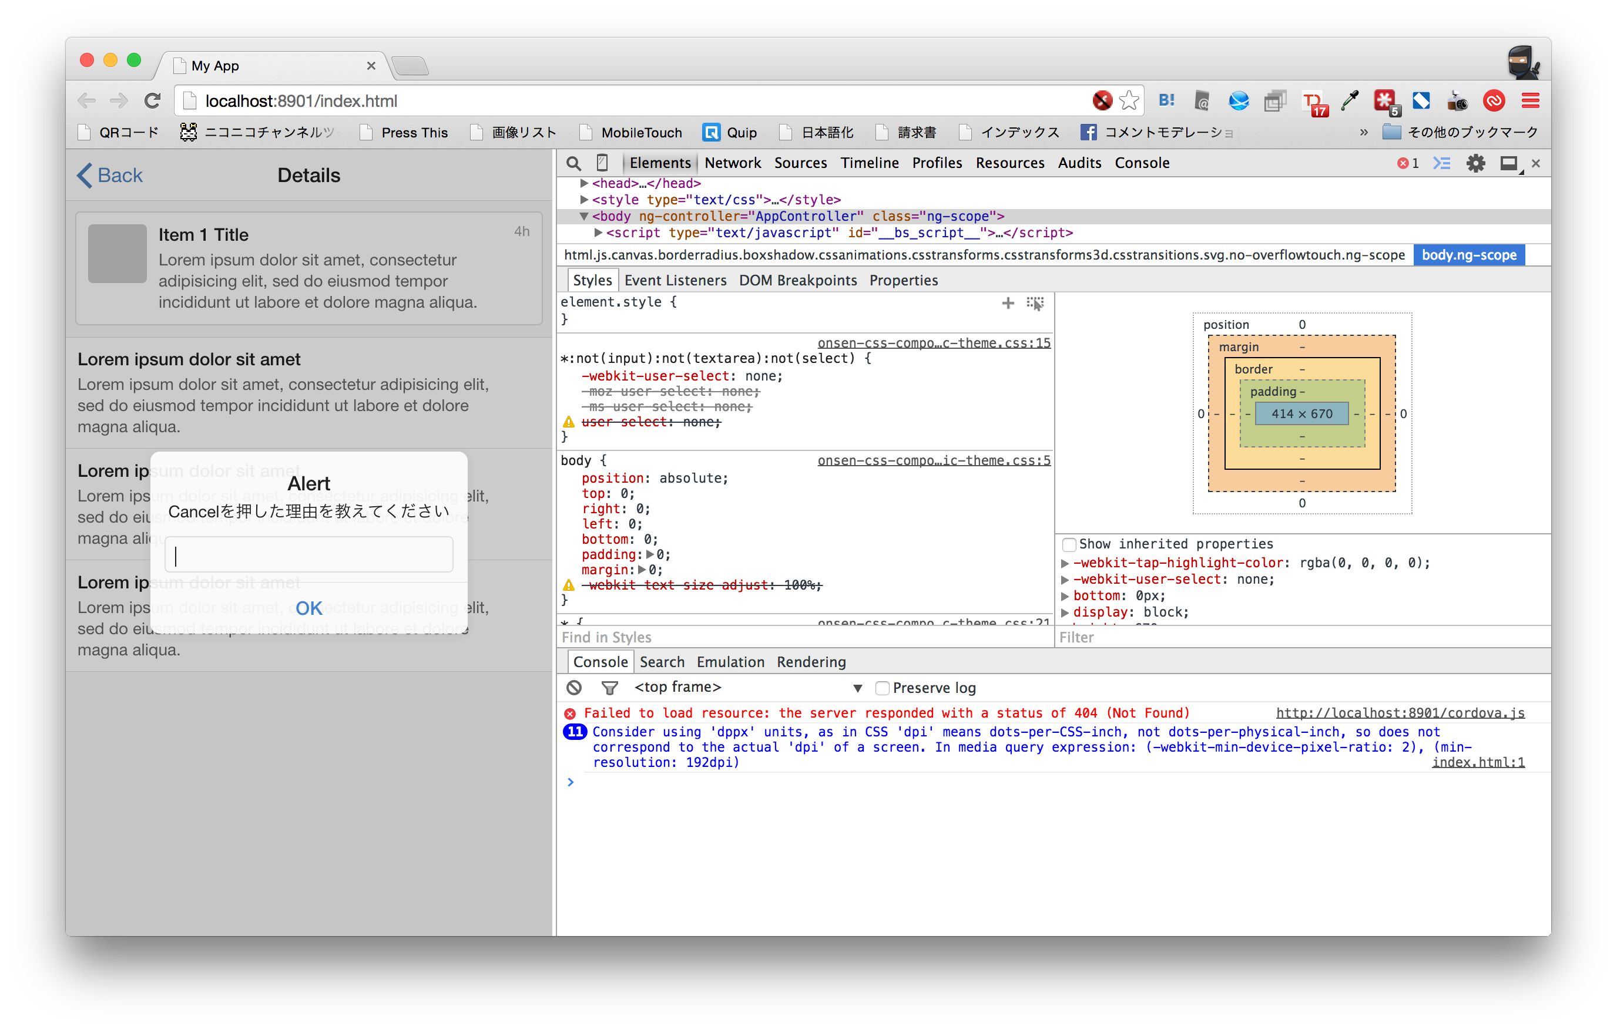
Task: Collapse the body element node
Action: [x=583, y=216]
